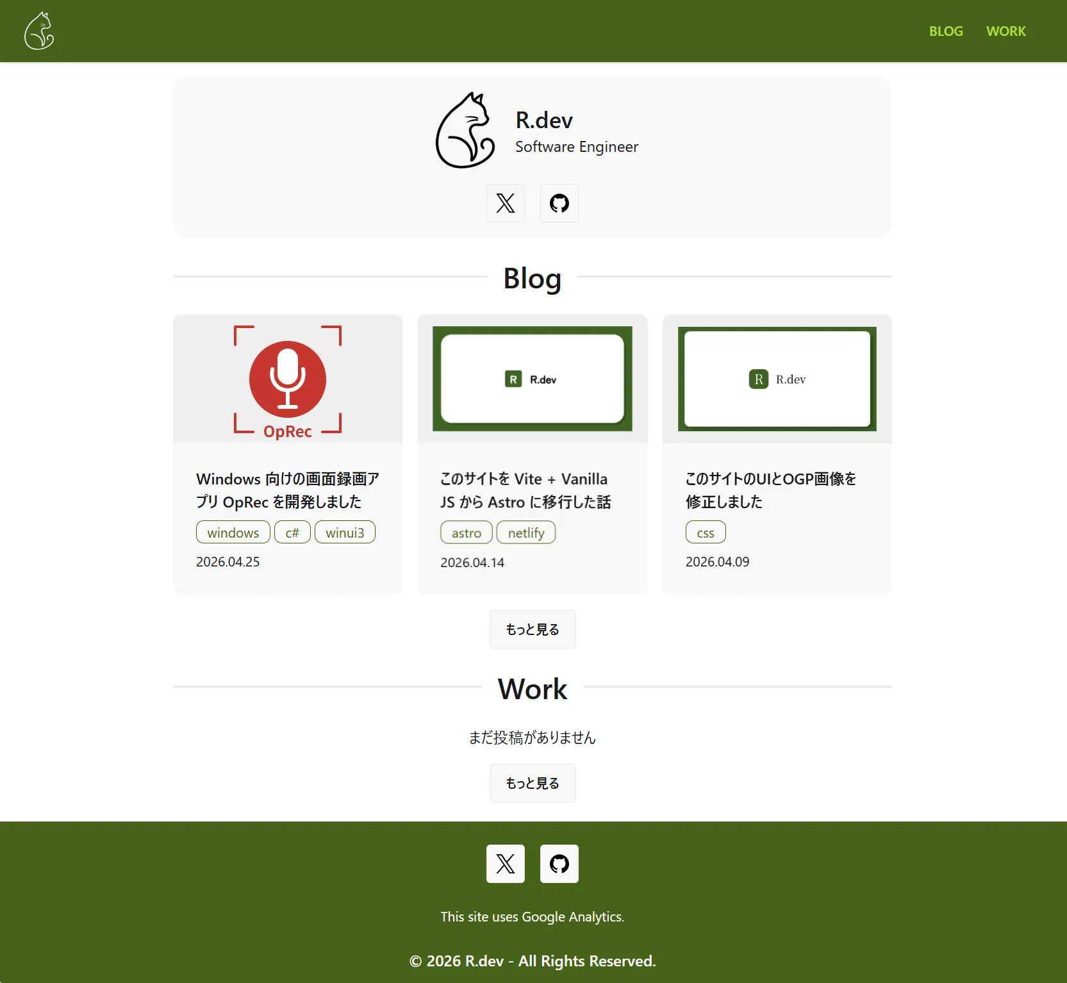1067x983 pixels.
Task: Click the large cat avatar in profile card
Action: [466, 131]
